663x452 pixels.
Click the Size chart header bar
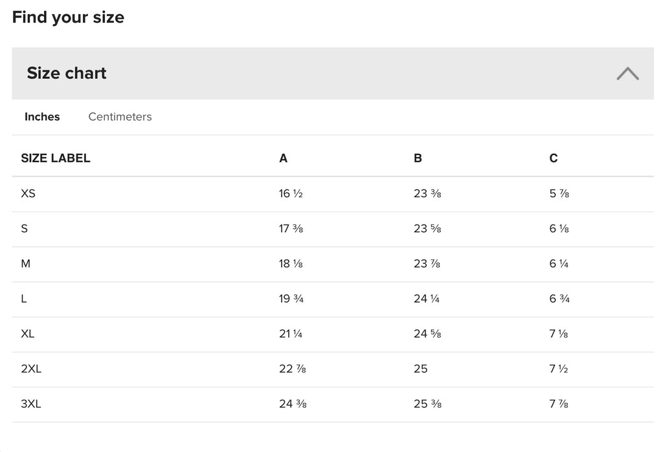[333, 74]
